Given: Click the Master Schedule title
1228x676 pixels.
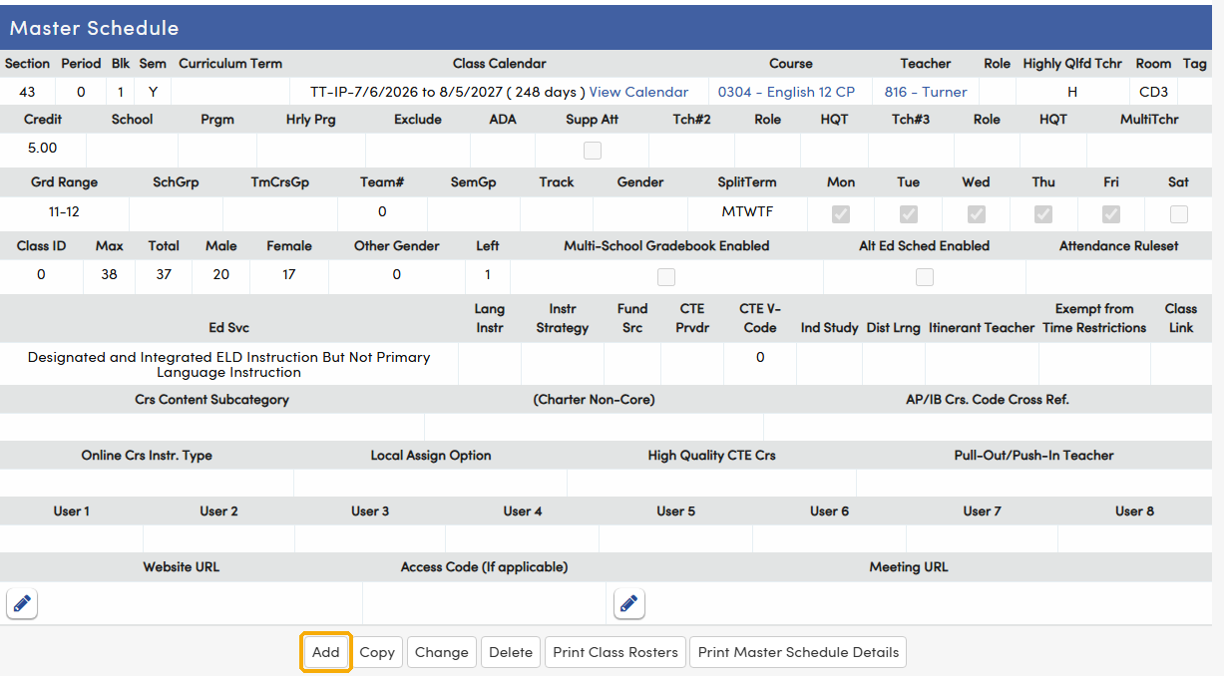Looking at the screenshot, I should point(94,28).
